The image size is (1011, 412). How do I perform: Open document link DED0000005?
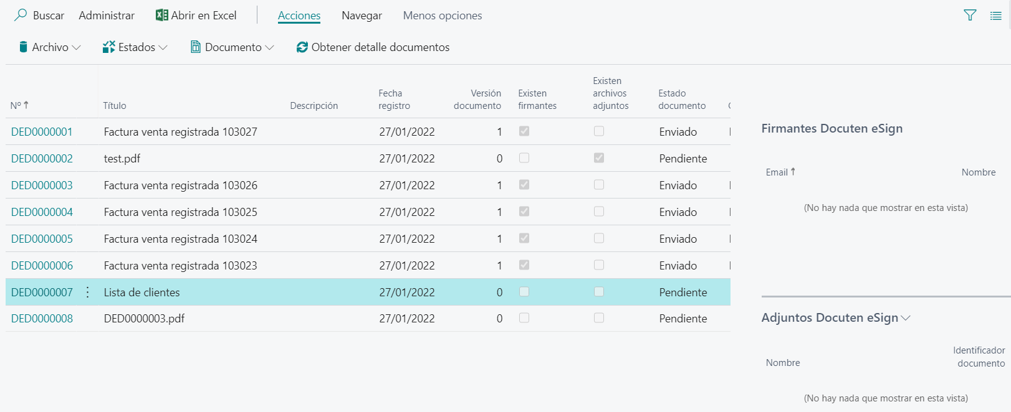coord(42,239)
